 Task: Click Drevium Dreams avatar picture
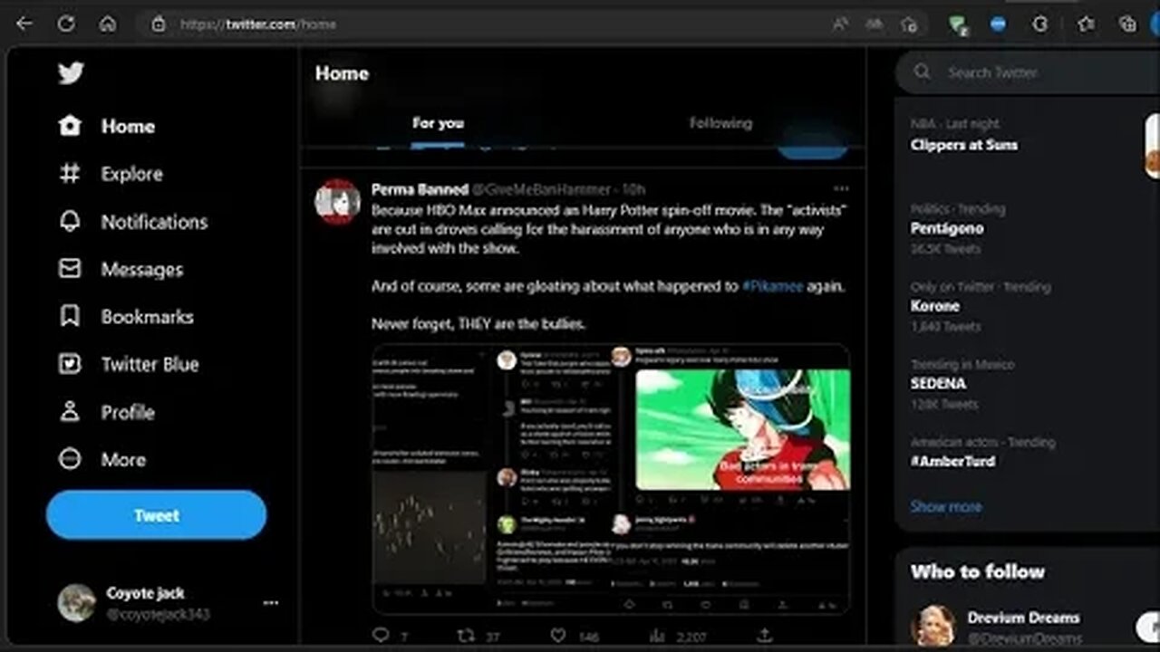coord(933,627)
